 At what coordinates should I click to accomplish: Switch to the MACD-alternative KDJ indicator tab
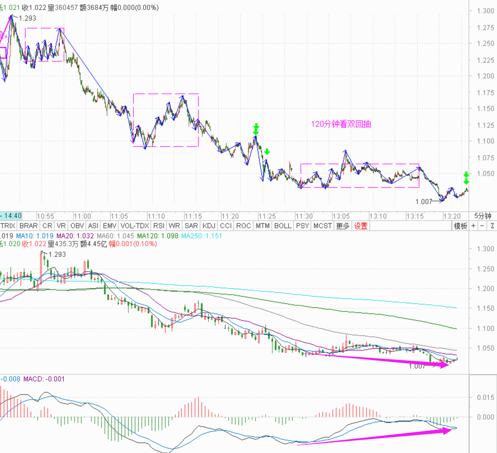pyautogui.click(x=209, y=226)
